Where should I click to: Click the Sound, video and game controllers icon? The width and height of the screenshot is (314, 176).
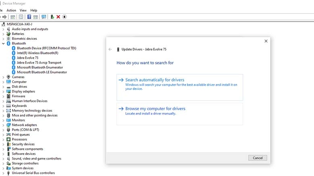click(8, 158)
